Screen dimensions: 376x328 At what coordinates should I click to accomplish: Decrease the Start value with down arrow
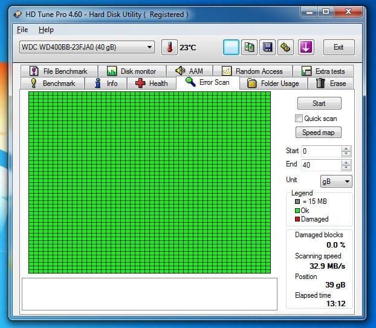point(346,154)
